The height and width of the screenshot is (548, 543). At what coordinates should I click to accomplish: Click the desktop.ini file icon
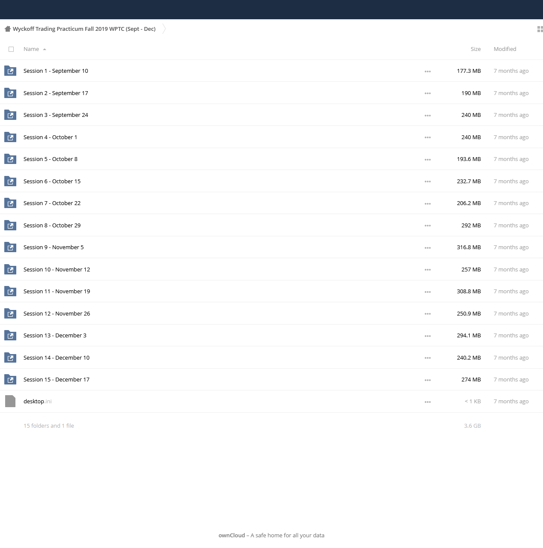(10, 401)
